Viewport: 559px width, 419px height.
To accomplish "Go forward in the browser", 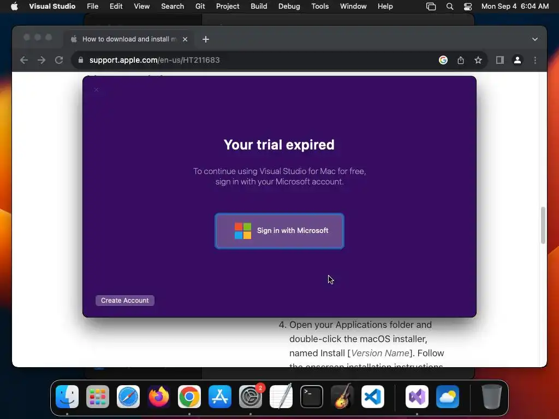I will 41,60.
